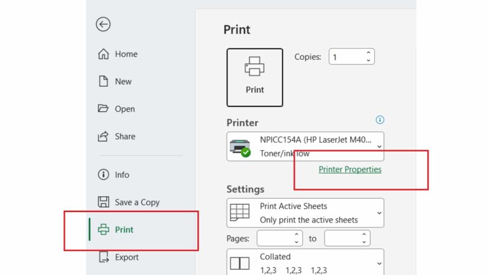Select Print in the sidebar
The height and width of the screenshot is (275, 489).
coord(124,230)
